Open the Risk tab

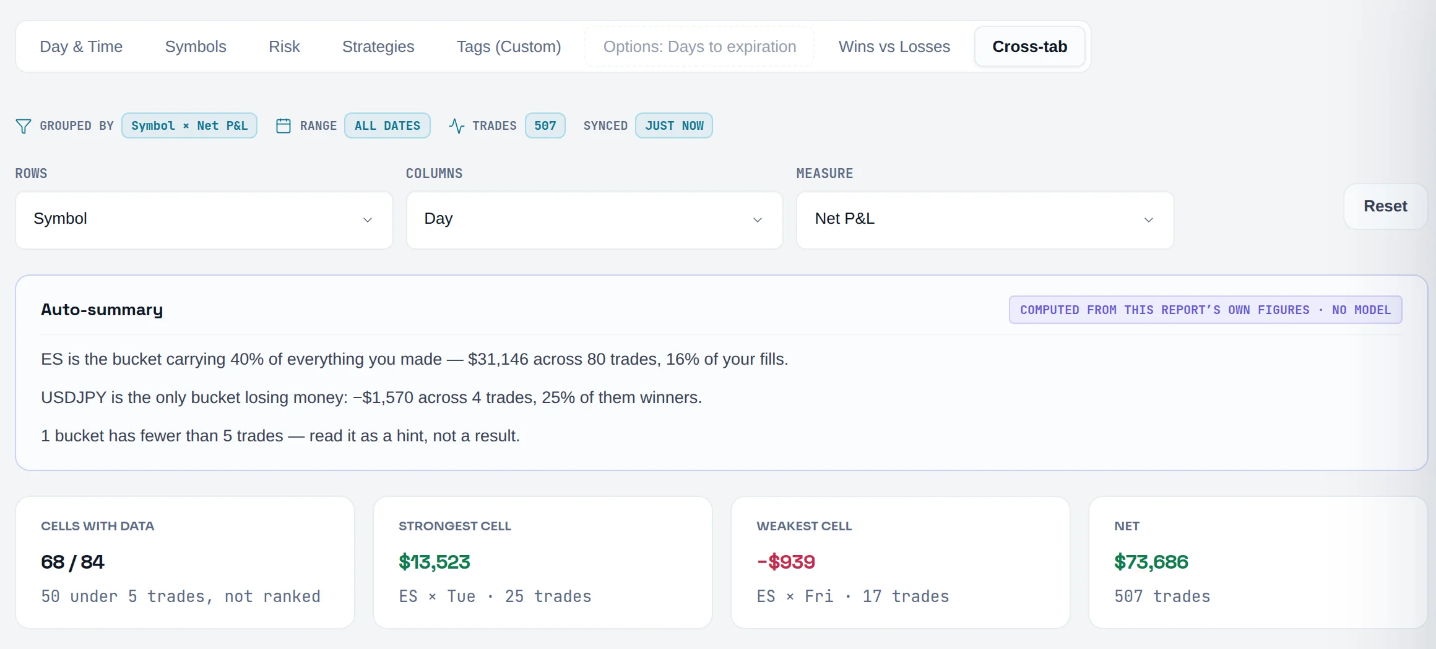tap(284, 46)
